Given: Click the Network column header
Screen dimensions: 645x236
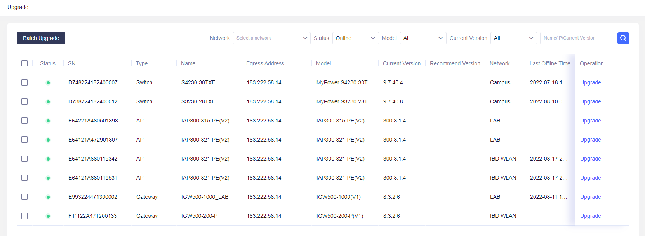Looking at the screenshot, I should tap(500, 63).
